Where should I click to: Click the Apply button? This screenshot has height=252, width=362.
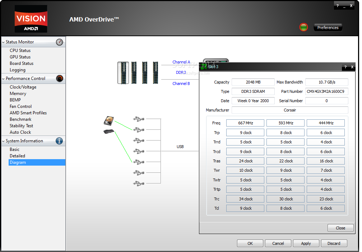click(306, 243)
